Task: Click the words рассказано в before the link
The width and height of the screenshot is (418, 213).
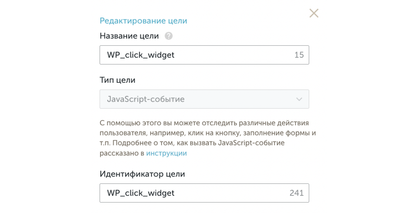Action: 122,153
